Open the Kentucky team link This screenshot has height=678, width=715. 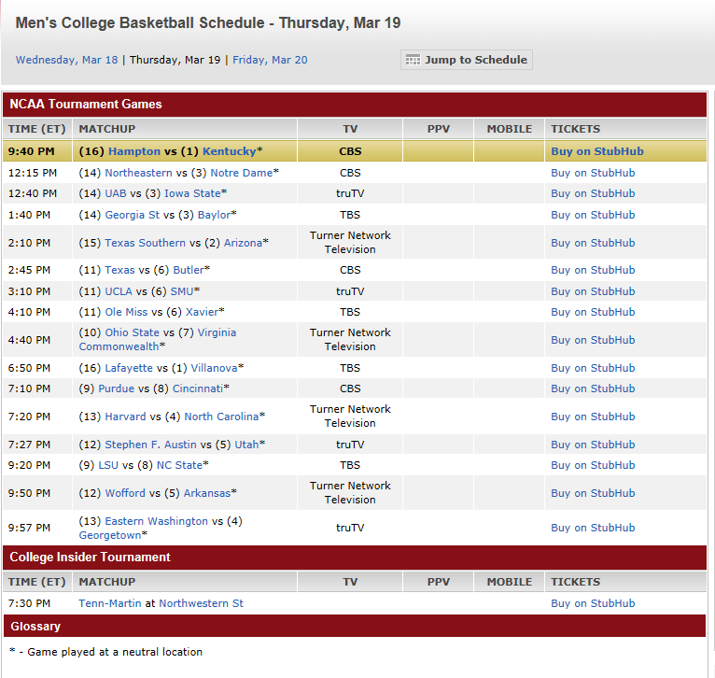point(230,151)
